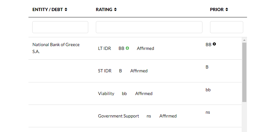Image resolution: width=260 pixels, height=132 pixels.
Task: Focus the Rating filter box
Action: click(149, 27)
